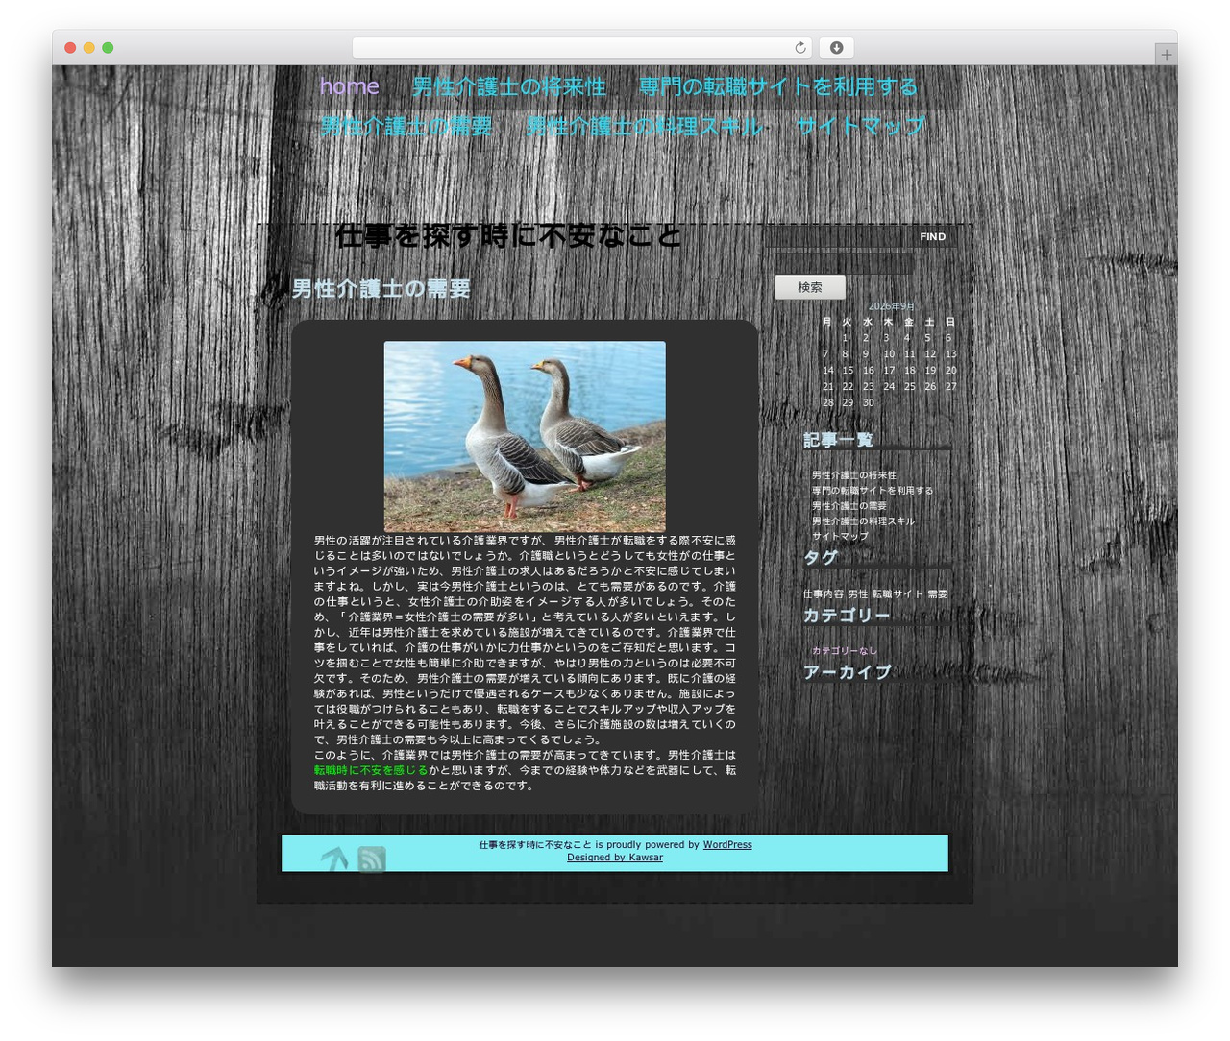Click the browser address bar
The width and height of the screenshot is (1230, 1041).
[582, 48]
